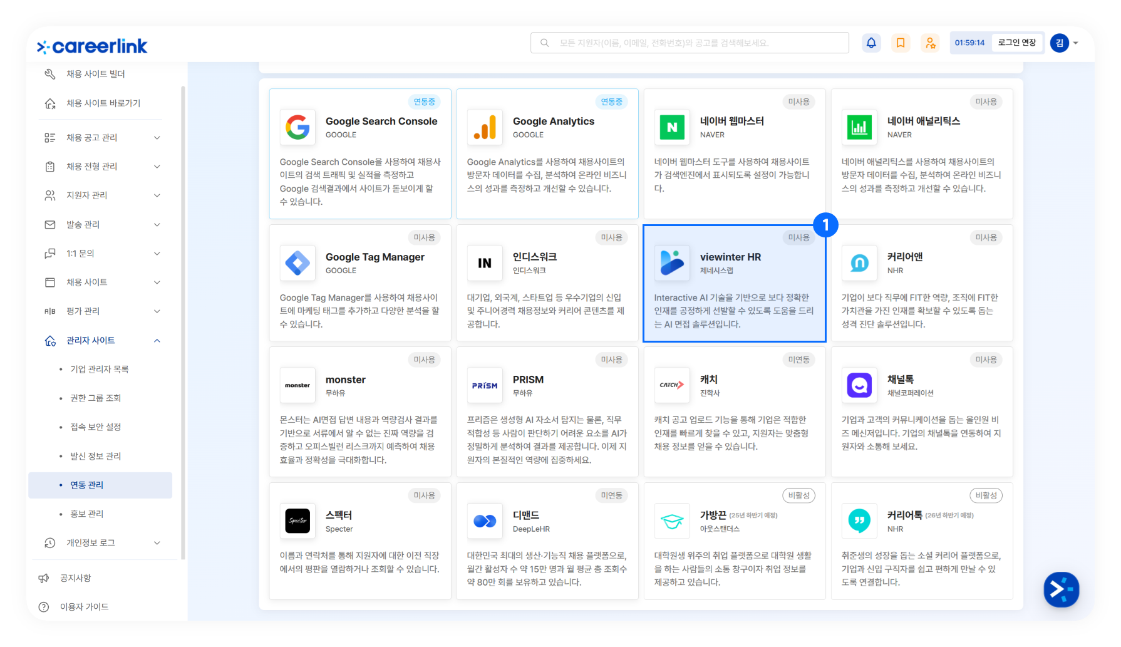Click the 01:59:14 session timer
The height and width of the screenshot is (647, 1121).
(969, 43)
